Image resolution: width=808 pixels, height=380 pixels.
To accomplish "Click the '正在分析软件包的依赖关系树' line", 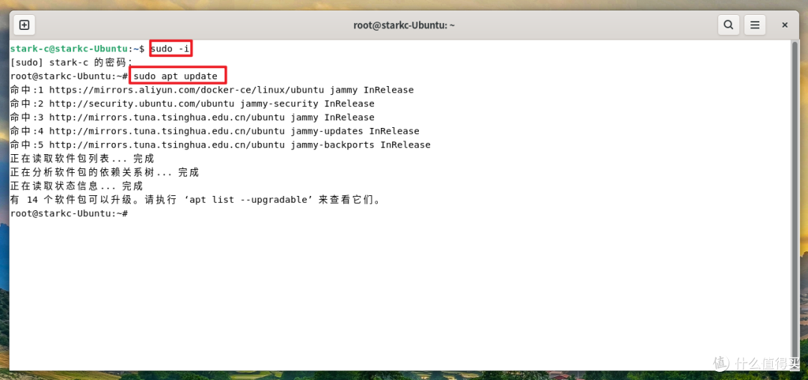I will pyautogui.click(x=105, y=172).
